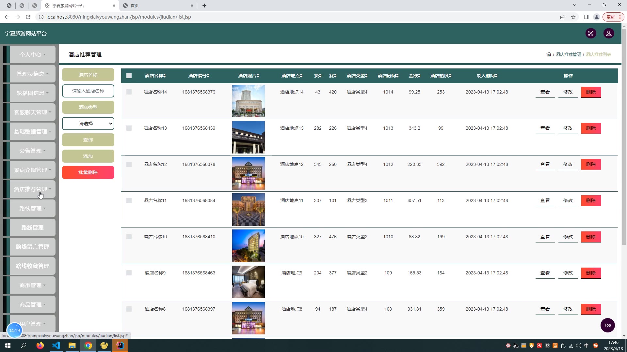Image resolution: width=627 pixels, height=352 pixels.
Task: Click the home icon in breadcrumb
Action: point(549,54)
